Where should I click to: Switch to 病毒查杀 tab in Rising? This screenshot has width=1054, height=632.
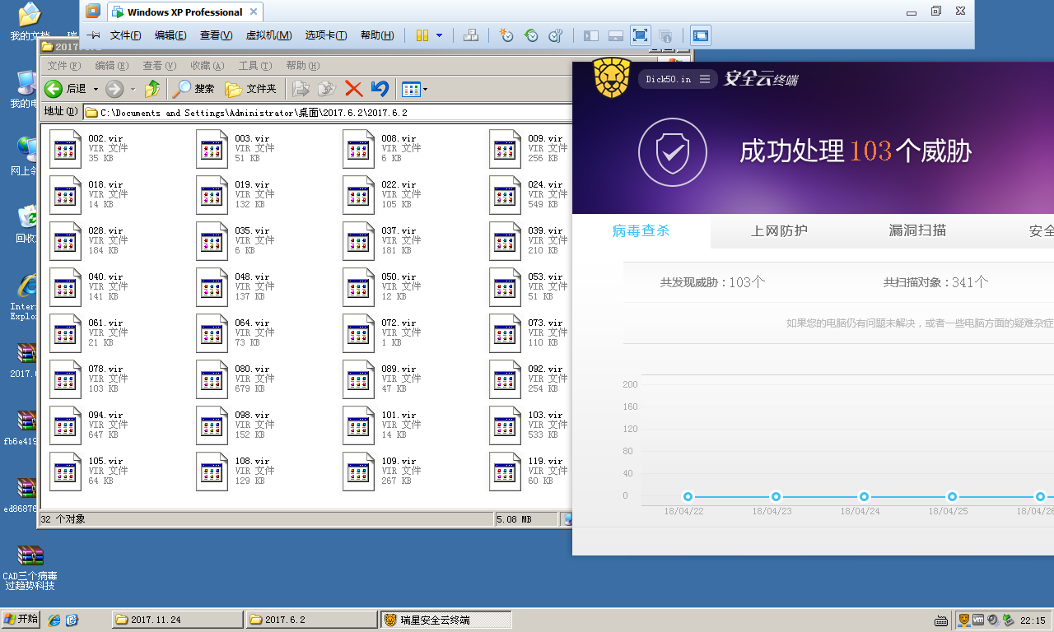pos(641,231)
